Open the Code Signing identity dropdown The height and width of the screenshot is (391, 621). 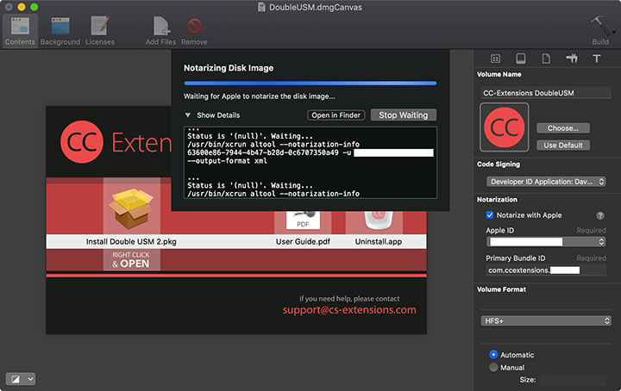point(546,182)
